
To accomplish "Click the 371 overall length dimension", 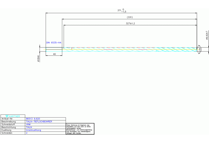I will [x=122, y=11].
